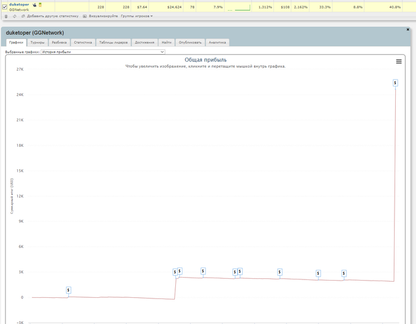Open the Достижения tab
This screenshot has height=324, width=416.
click(x=144, y=42)
